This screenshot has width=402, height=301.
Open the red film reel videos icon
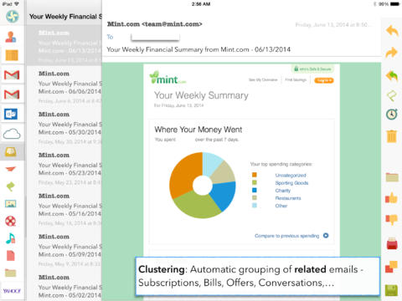(11, 221)
